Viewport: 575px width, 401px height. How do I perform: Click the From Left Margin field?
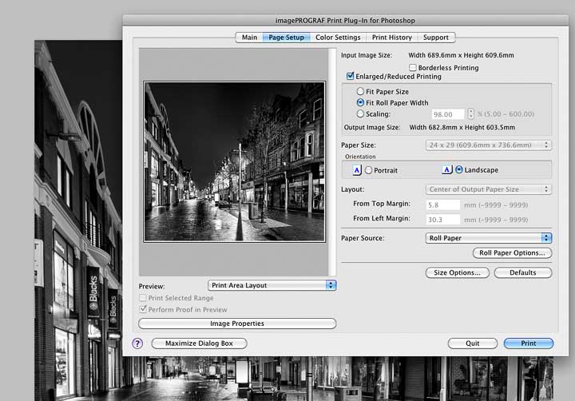[x=443, y=220]
